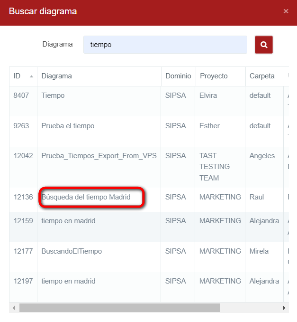Screen dimensions: 297x322
Task: Sort by the ID column header
Action: 23,76
